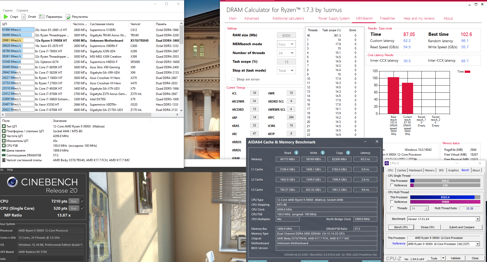
Task: Click the Множитель ЦП row icon
Action: 4,141
